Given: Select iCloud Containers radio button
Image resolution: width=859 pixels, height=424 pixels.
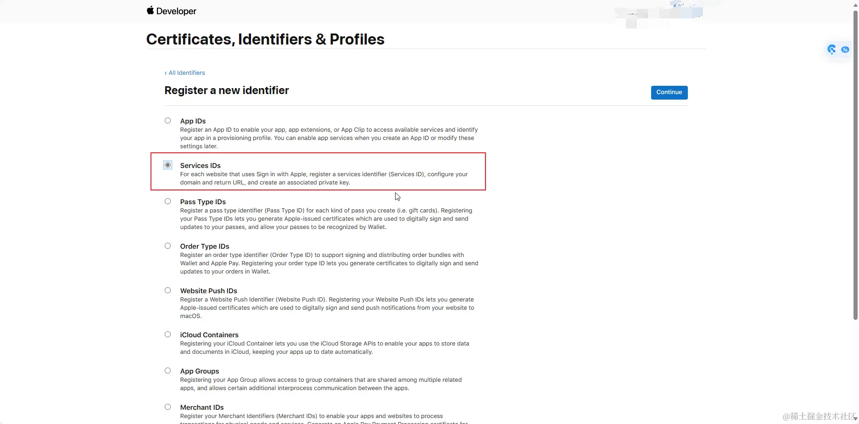Looking at the screenshot, I should point(168,335).
